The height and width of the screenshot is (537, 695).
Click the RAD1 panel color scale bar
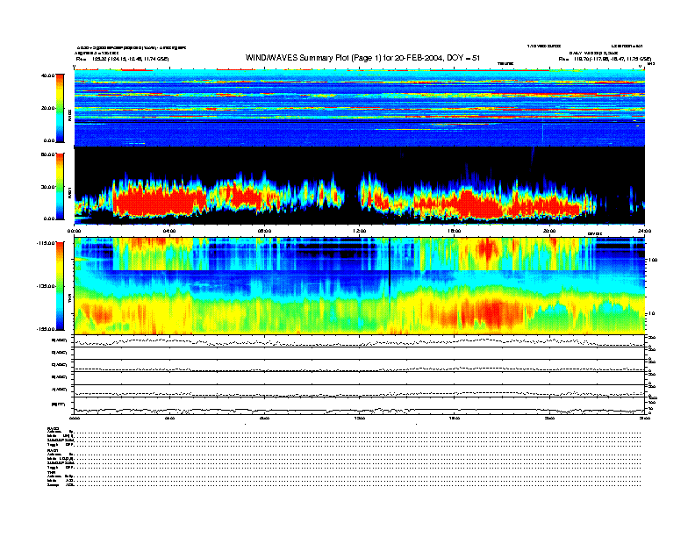pyautogui.click(x=60, y=185)
